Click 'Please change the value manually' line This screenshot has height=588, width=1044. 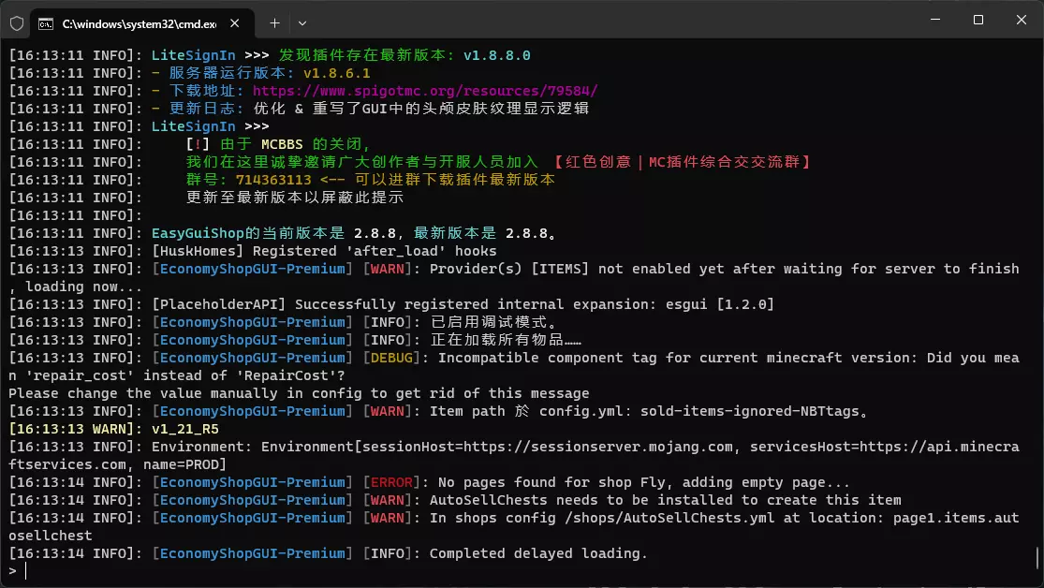tap(299, 393)
